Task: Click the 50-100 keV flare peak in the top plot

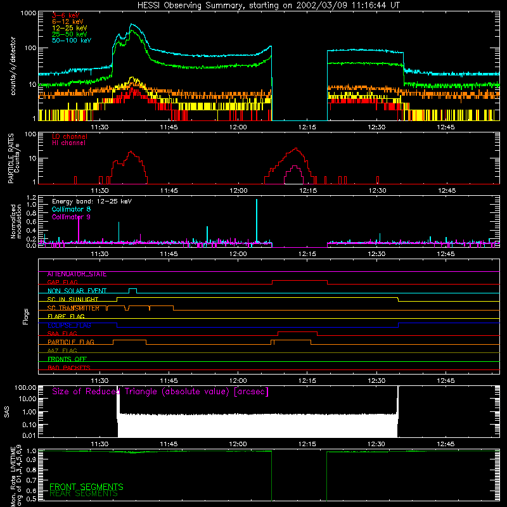Action: (x=132, y=25)
